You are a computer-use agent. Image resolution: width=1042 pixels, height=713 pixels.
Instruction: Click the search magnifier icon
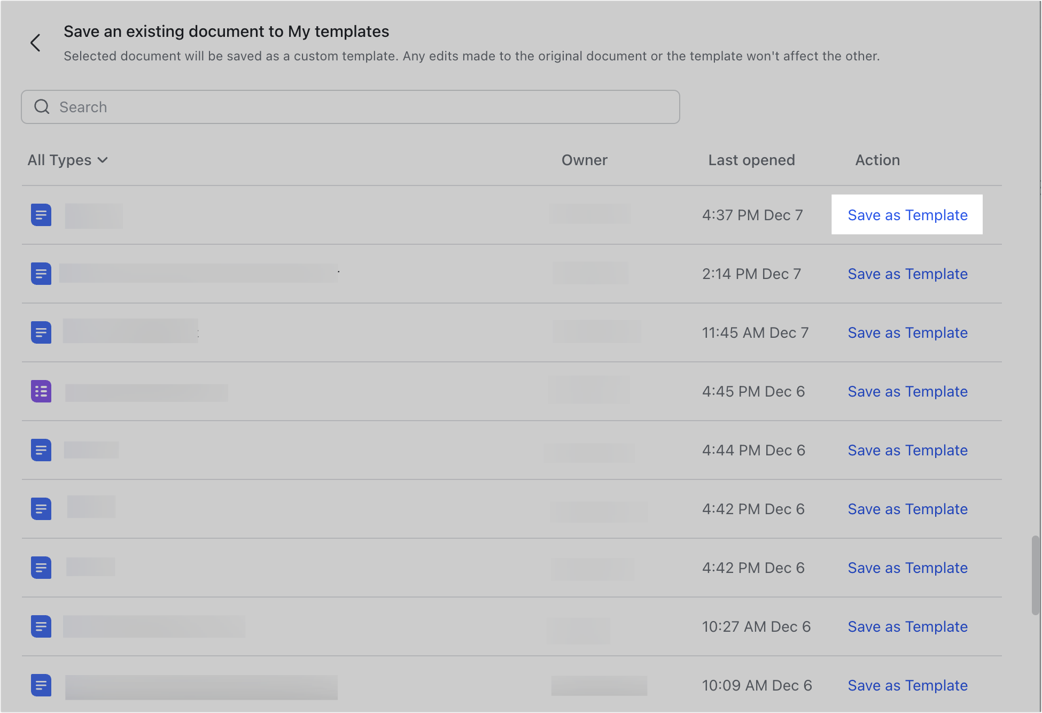(x=42, y=107)
